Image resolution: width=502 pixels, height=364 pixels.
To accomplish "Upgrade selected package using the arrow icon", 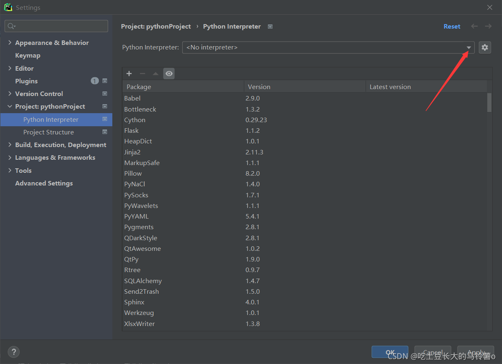I will (156, 74).
